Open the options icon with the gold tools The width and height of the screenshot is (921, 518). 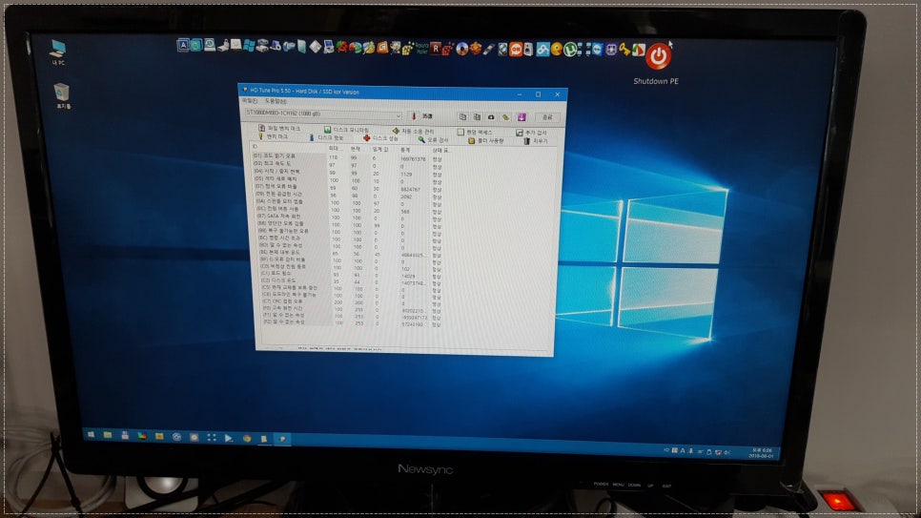[x=505, y=117]
